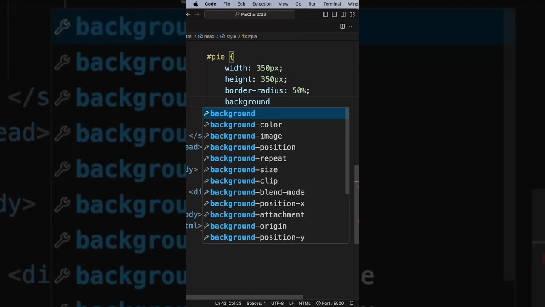Select the #pie breadcrumb

pyautogui.click(x=250, y=36)
